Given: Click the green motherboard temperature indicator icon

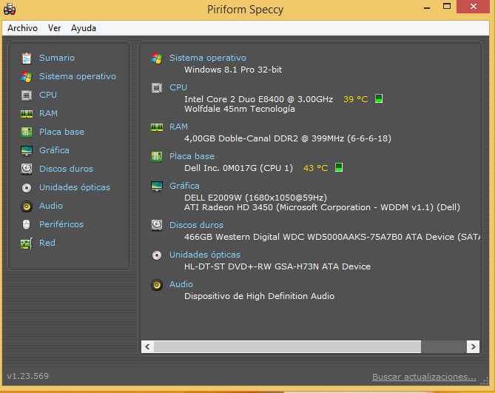Looking at the screenshot, I should 339,167.
